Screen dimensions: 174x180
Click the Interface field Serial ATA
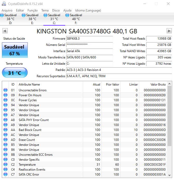(89, 51)
